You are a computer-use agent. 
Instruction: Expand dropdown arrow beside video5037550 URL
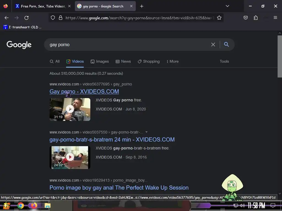pyautogui.click(x=147, y=132)
